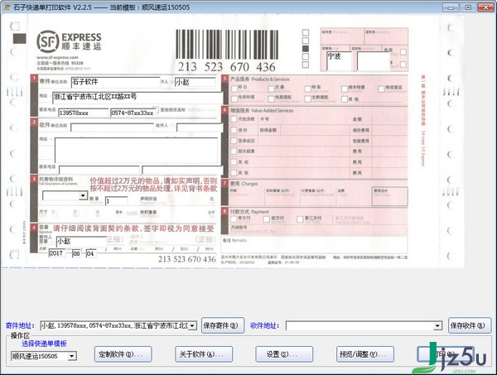497x375 pixels.
Task: Close the 石子快递单打印软件 window
Action: pos(486,7)
